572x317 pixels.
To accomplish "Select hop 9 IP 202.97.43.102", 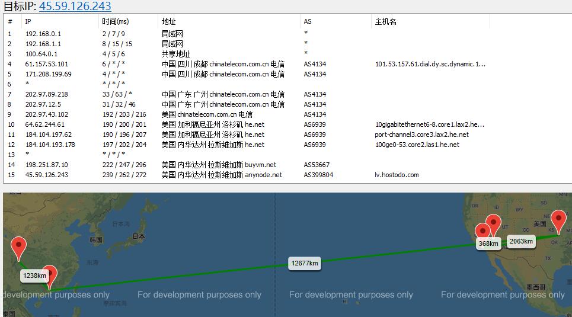I will [x=47, y=114].
